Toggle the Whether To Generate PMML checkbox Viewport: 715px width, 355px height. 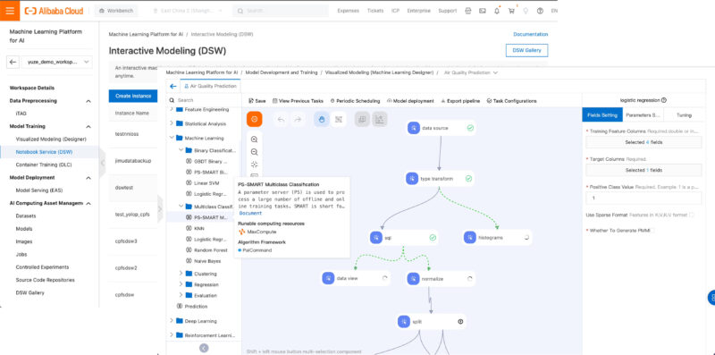pos(653,231)
